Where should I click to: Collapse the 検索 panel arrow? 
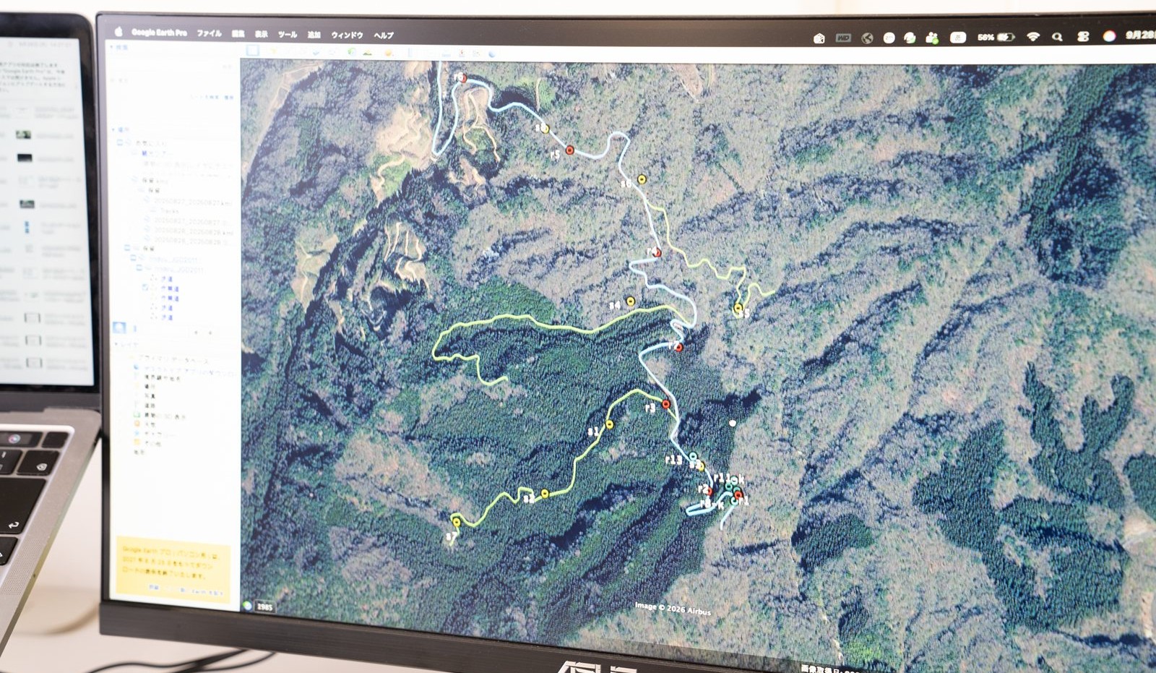point(112,47)
